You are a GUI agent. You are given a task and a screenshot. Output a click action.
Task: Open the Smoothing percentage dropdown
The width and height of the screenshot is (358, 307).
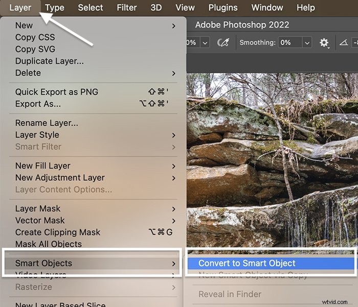pyautogui.click(x=307, y=42)
